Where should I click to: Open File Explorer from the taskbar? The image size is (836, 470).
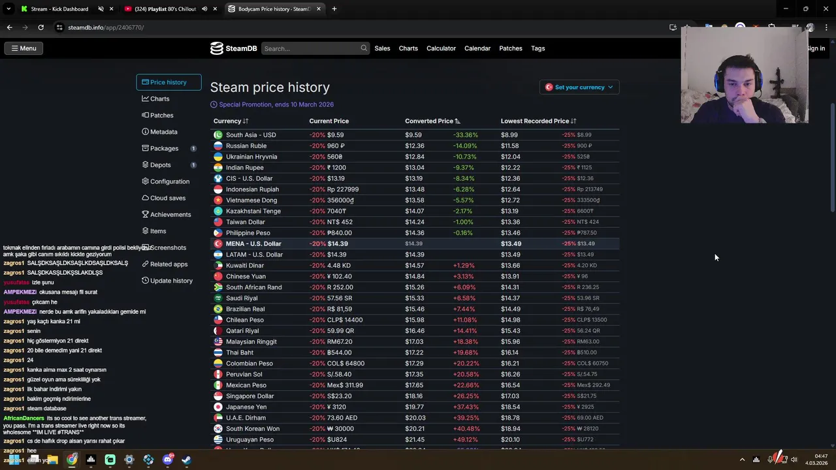click(x=52, y=460)
